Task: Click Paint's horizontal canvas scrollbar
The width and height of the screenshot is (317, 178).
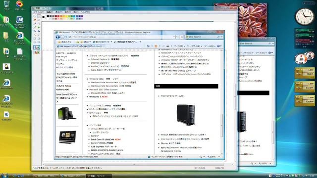Action: [x=138, y=164]
